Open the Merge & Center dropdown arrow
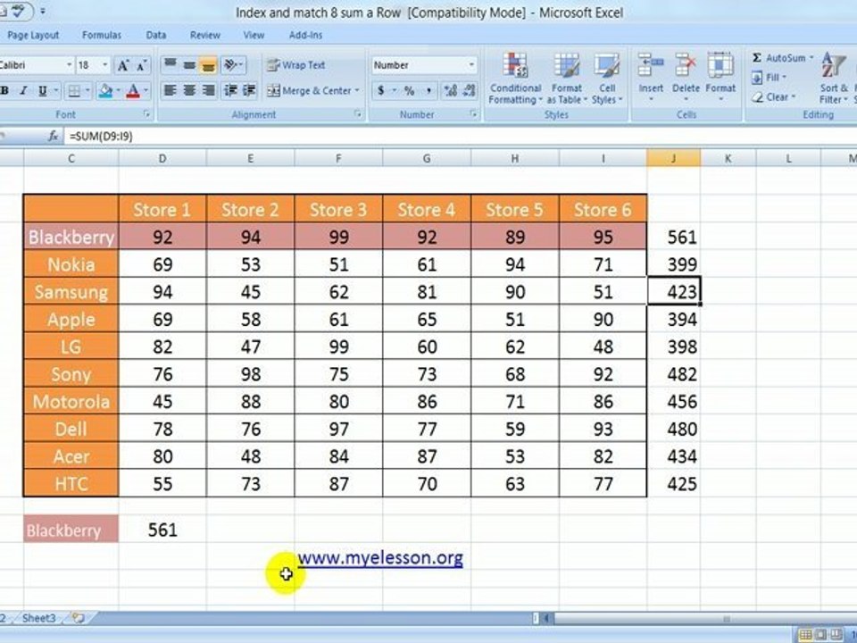 357,91
